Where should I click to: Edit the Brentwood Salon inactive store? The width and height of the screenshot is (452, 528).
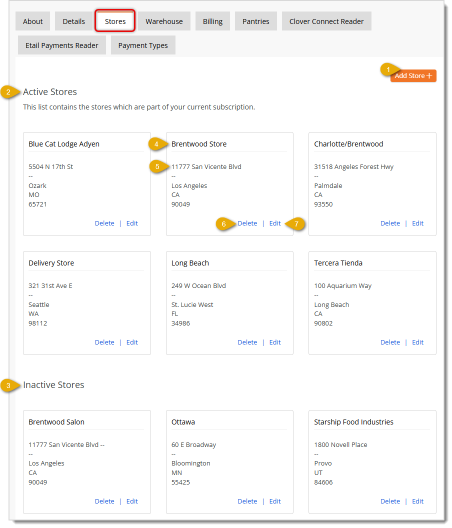(x=132, y=501)
